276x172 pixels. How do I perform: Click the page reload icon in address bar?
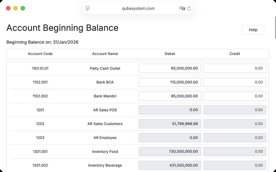189,8
